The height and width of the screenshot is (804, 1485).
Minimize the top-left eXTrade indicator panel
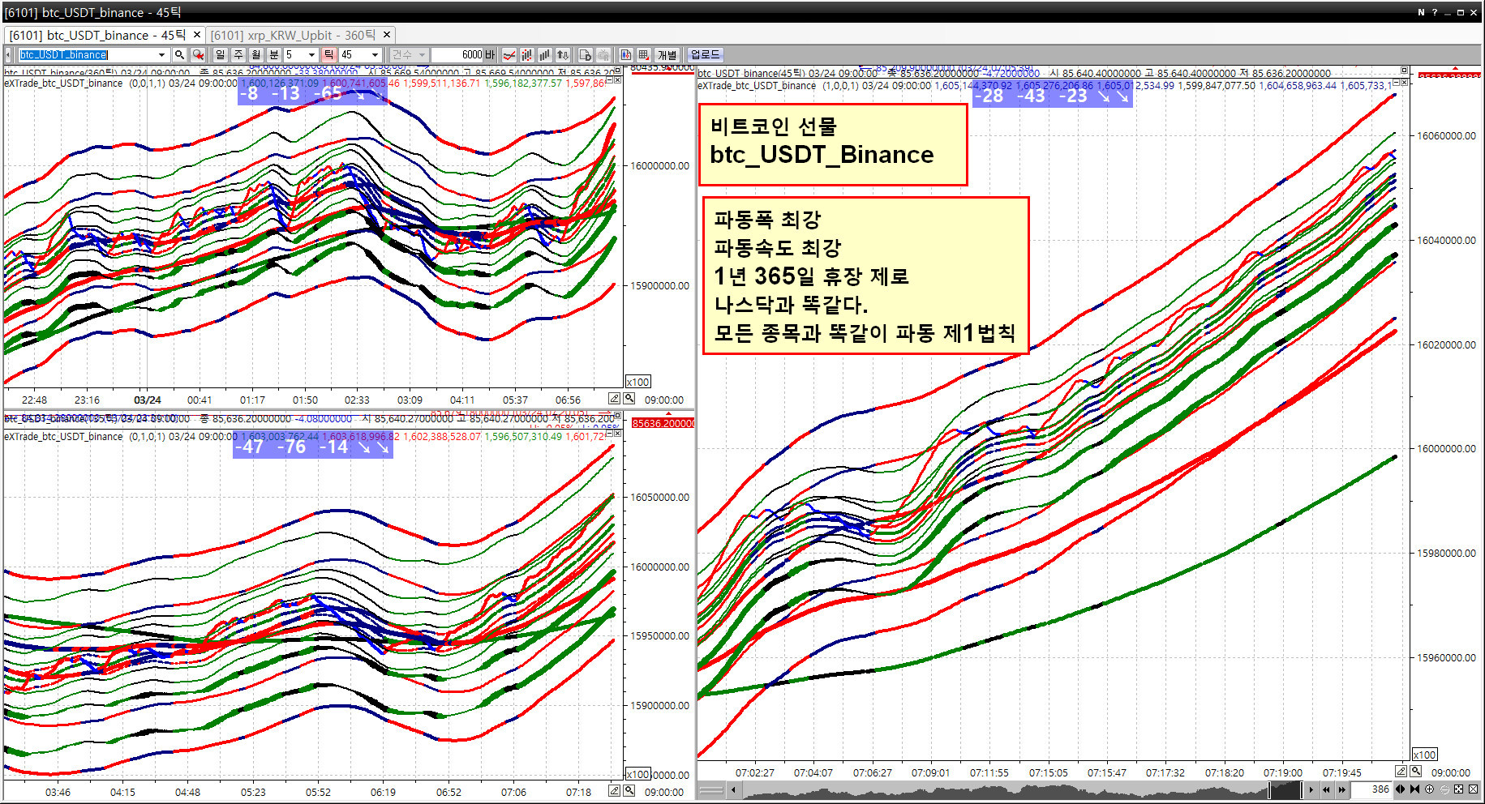tap(611, 80)
